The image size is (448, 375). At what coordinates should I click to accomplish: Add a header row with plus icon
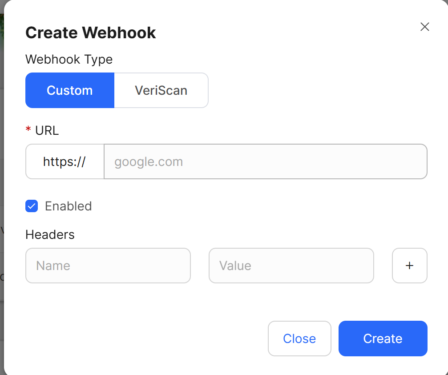[x=409, y=266]
